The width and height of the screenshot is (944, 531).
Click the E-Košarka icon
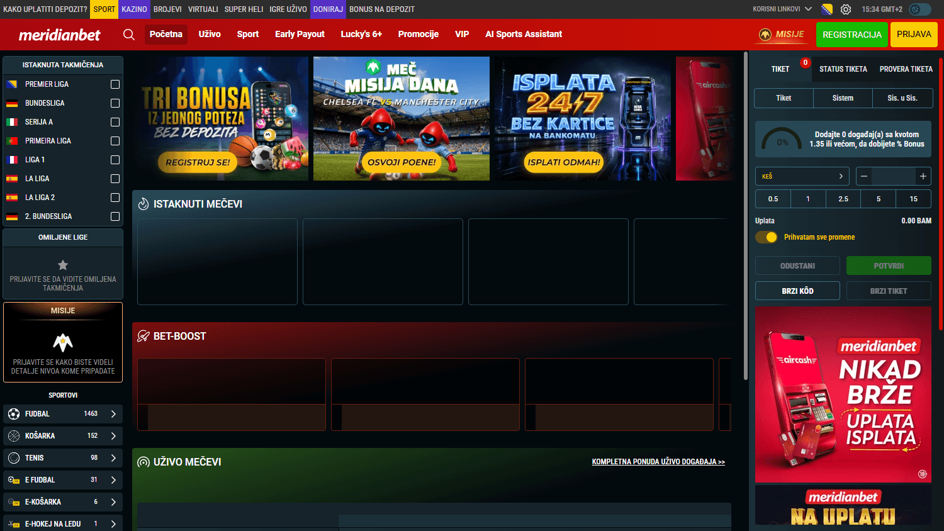pyautogui.click(x=14, y=502)
